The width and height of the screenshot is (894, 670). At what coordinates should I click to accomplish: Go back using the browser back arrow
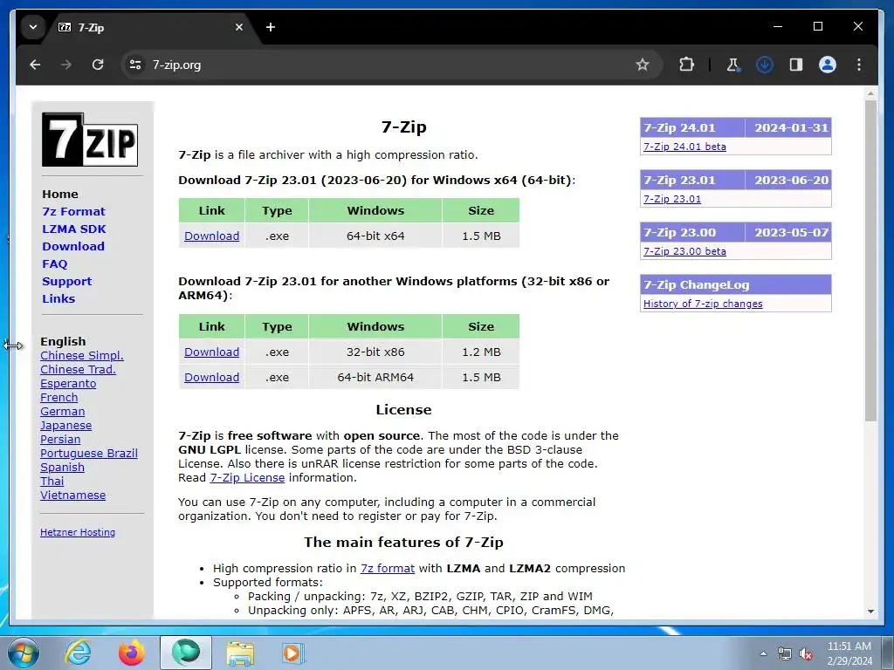[x=35, y=65]
